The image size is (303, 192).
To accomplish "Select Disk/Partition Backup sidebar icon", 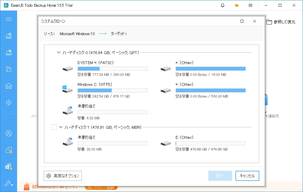I will click(9, 36).
